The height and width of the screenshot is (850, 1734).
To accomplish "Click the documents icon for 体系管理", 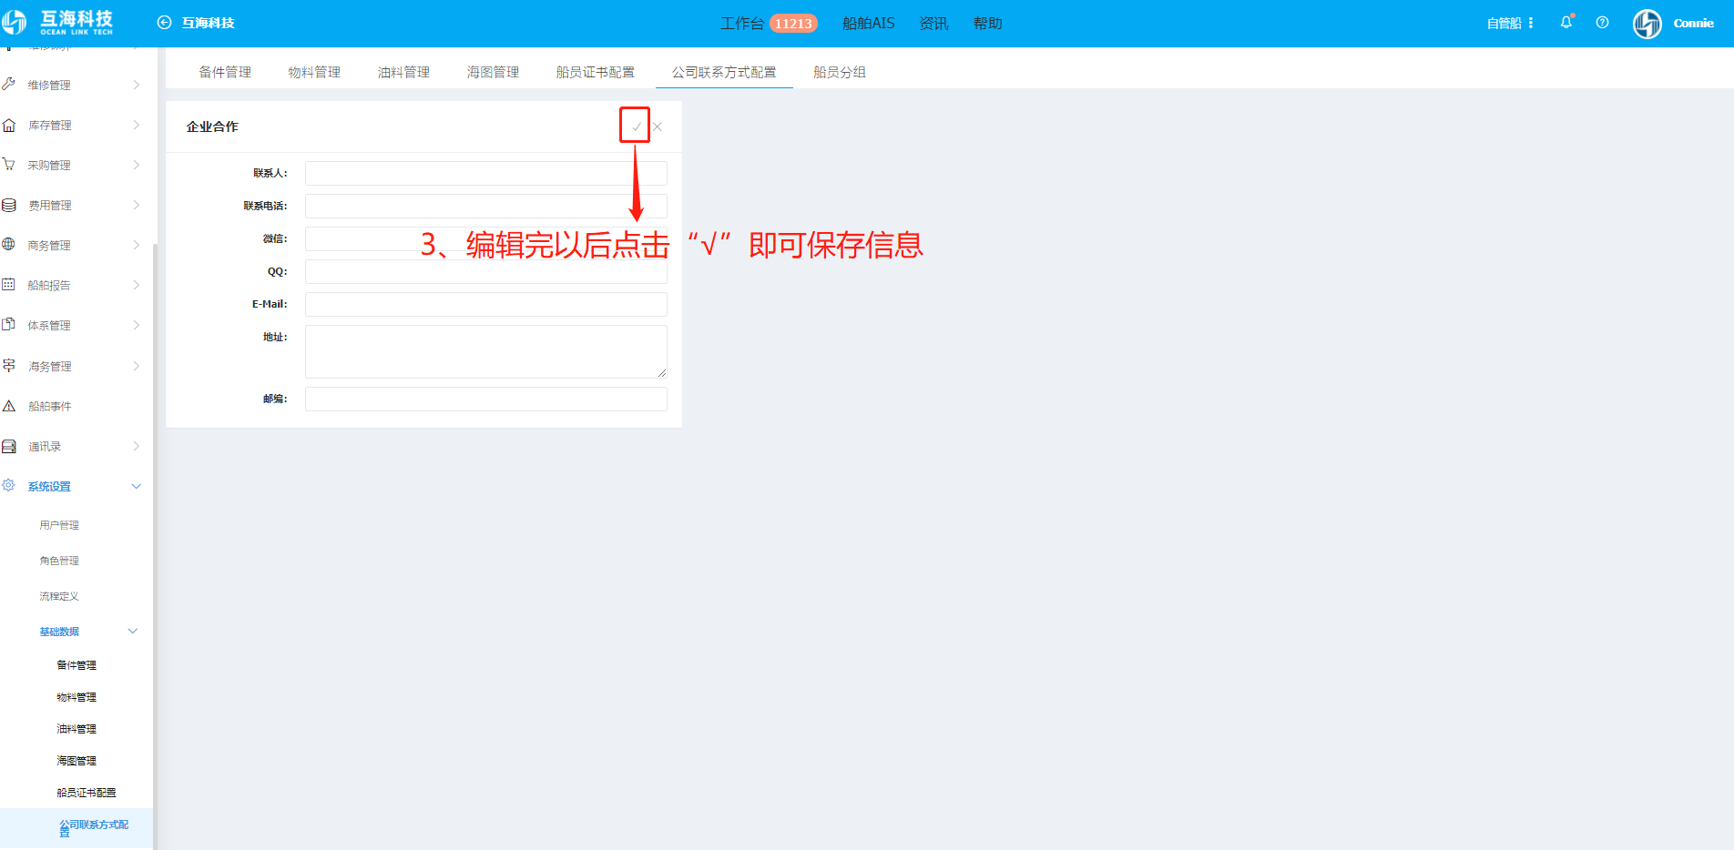I will pyautogui.click(x=9, y=325).
